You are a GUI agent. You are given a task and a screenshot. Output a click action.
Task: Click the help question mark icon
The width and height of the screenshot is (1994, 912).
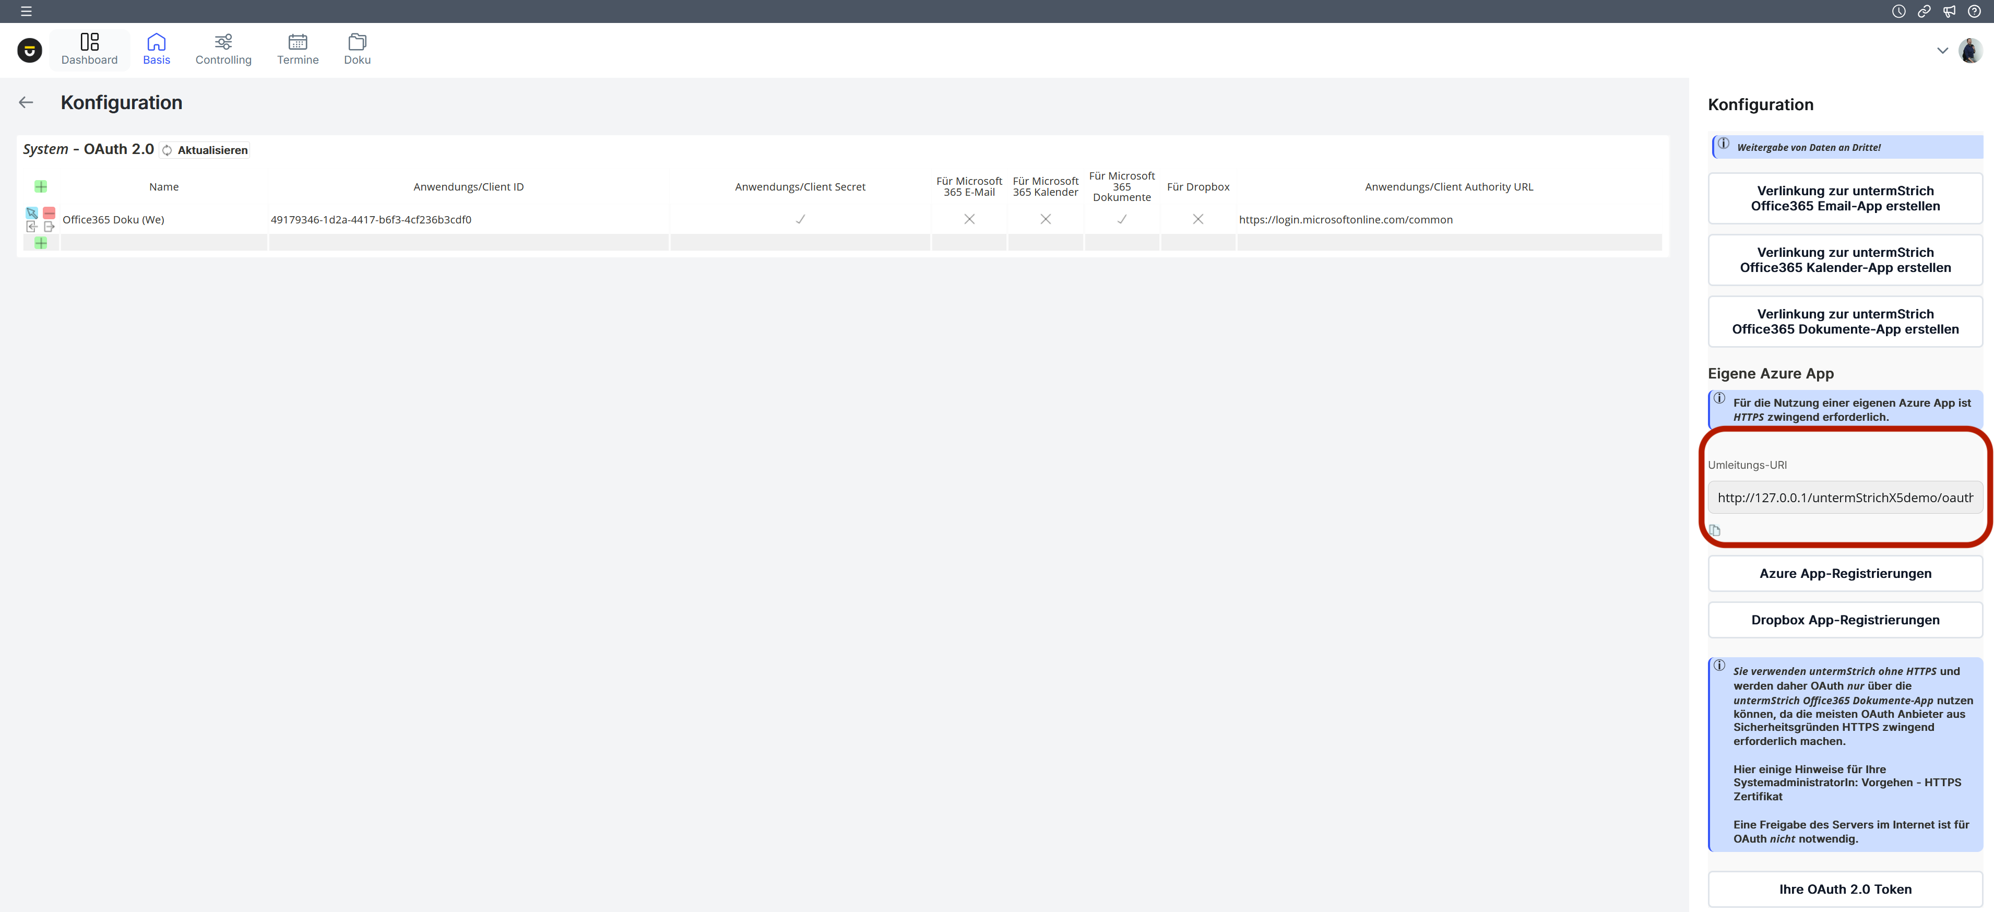(x=1974, y=11)
